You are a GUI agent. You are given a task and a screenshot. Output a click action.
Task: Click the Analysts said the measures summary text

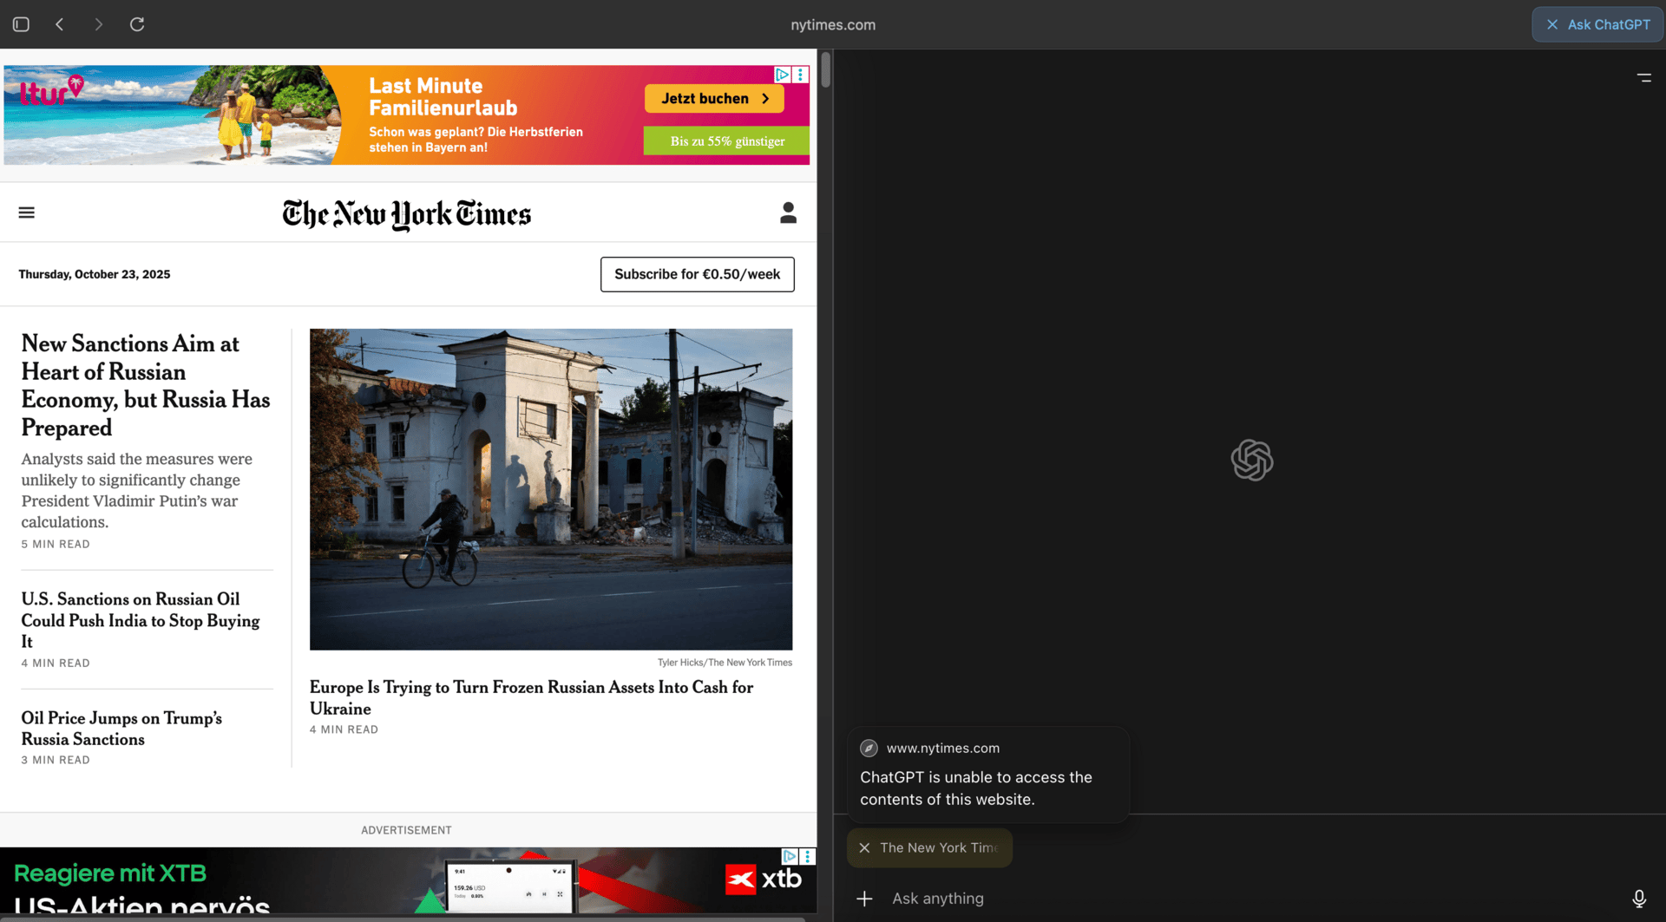[137, 490]
